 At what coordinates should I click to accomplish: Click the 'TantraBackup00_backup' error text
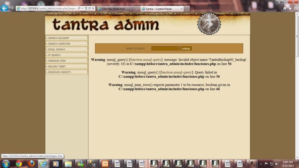point(228,60)
